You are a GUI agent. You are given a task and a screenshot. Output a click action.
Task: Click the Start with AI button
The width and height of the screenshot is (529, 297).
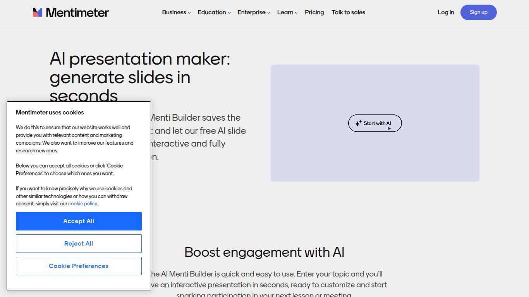point(374,123)
